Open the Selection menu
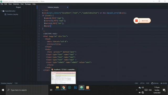This screenshot has height=95, width=168. [16, 4]
